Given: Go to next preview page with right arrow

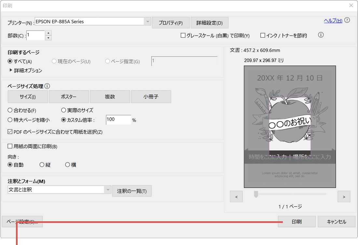Looking at the screenshot, I should tap(344, 196).
